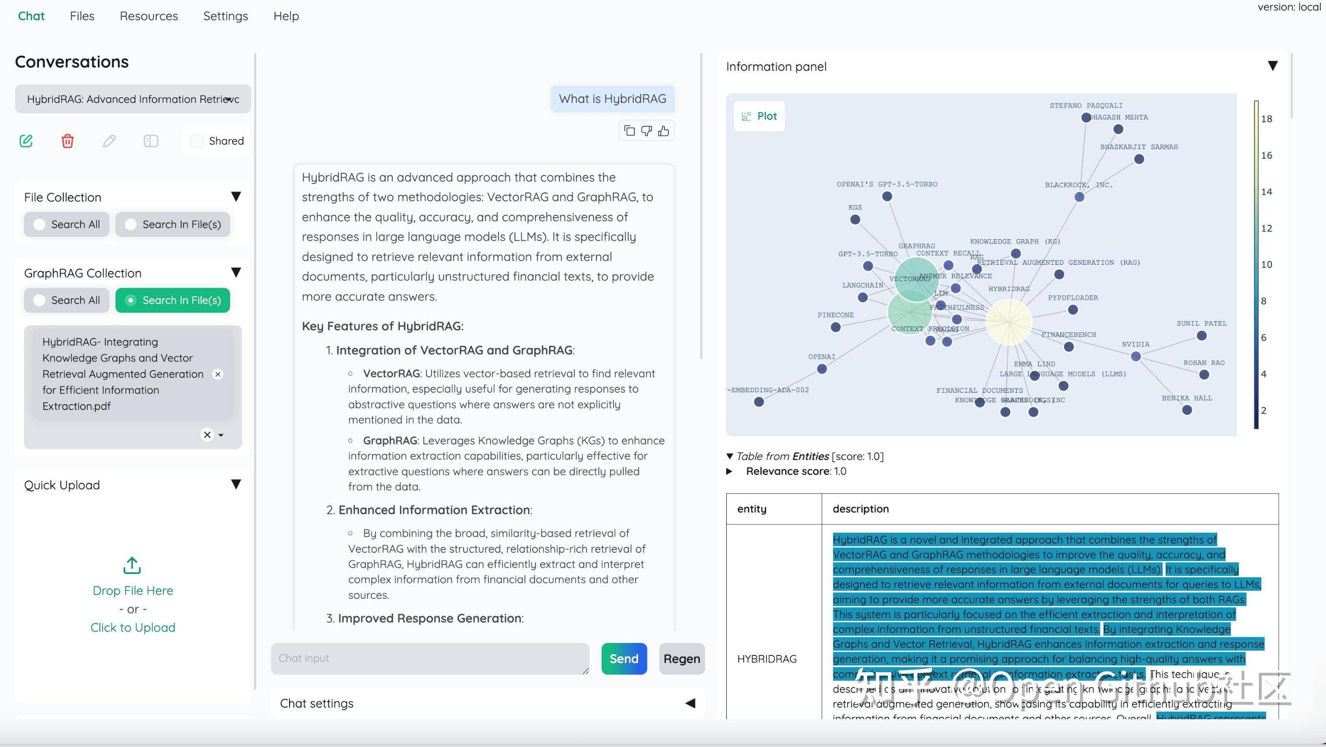Click the entity column header
The width and height of the screenshot is (1326, 747).
[x=774, y=509]
